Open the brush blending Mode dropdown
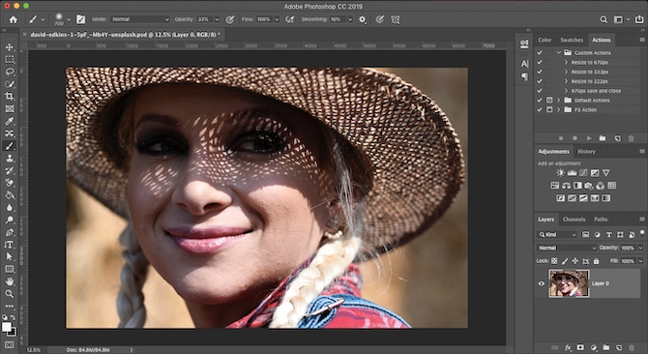The image size is (648, 354). coord(140,19)
